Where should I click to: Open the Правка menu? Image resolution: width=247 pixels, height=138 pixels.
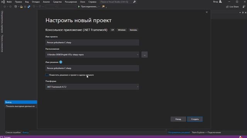(x=18, y=2)
